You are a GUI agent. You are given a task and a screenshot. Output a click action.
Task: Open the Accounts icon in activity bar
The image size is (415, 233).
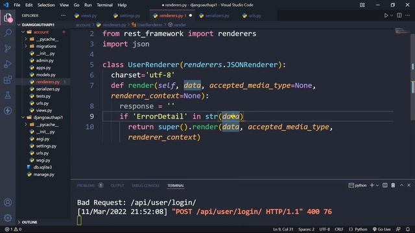tap(8, 203)
